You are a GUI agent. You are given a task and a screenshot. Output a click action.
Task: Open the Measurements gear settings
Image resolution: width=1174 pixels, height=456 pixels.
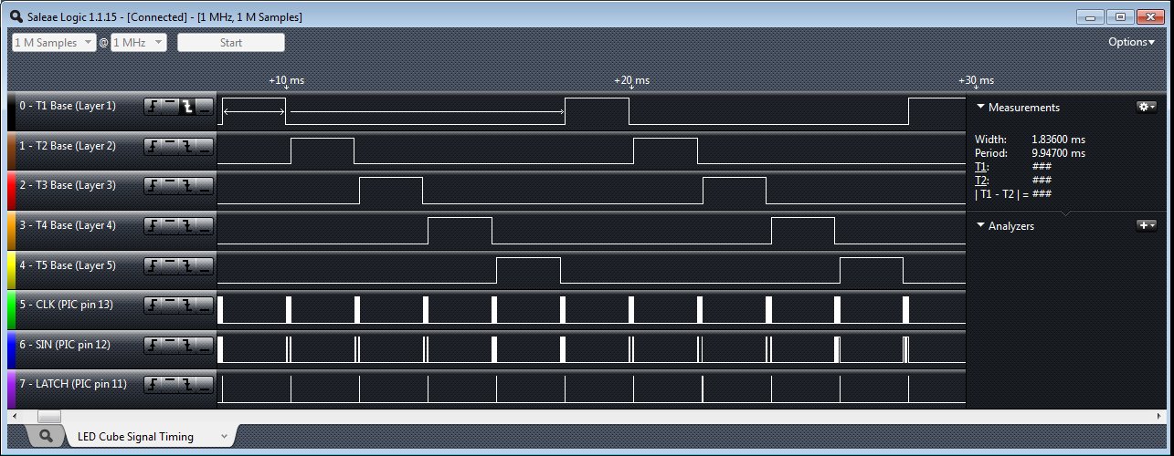[x=1146, y=107]
